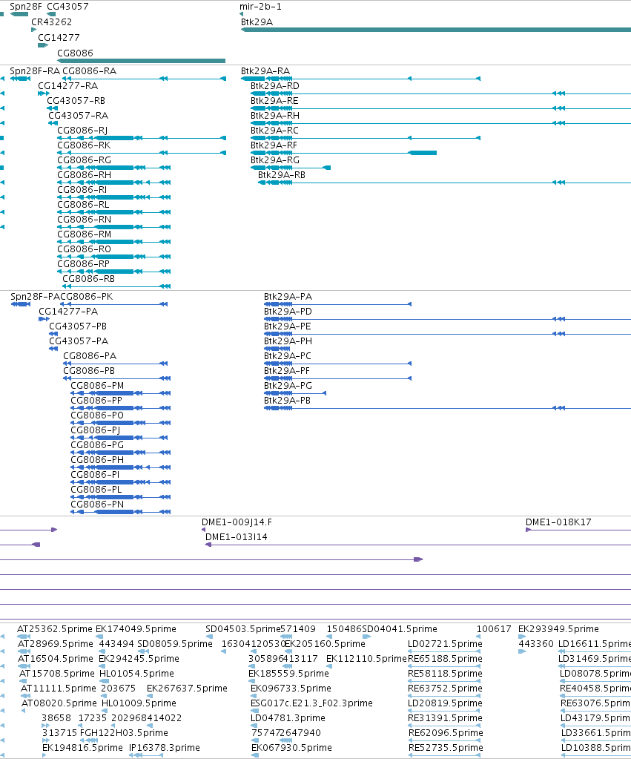The image size is (631, 759).
Task: Click transcript CG8086-RN label
Action: coord(85,220)
